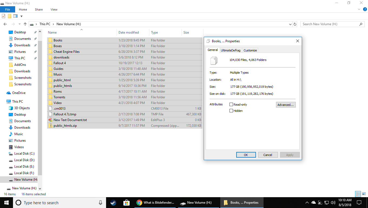Click the Books folder icon
The width and height of the screenshot is (368, 208).
50,40
